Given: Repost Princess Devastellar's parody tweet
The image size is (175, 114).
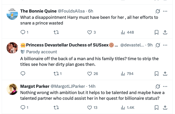Looking at the screenshot, I should pyautogui.click(x=56, y=74).
